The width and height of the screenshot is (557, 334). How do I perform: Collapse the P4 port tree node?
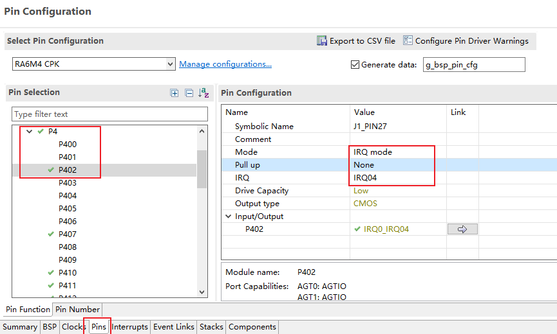click(28, 131)
